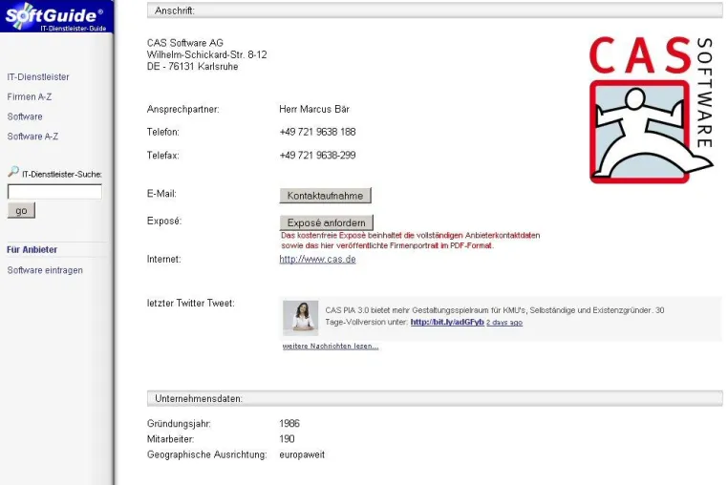Open the http://www.cas.de link
Screen dimensions: 728x485
[317, 260]
